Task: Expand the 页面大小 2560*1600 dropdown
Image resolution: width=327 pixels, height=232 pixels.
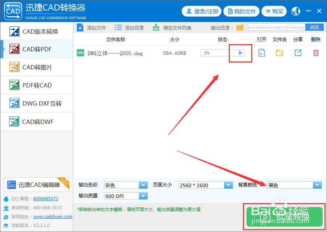Action: (x=228, y=185)
